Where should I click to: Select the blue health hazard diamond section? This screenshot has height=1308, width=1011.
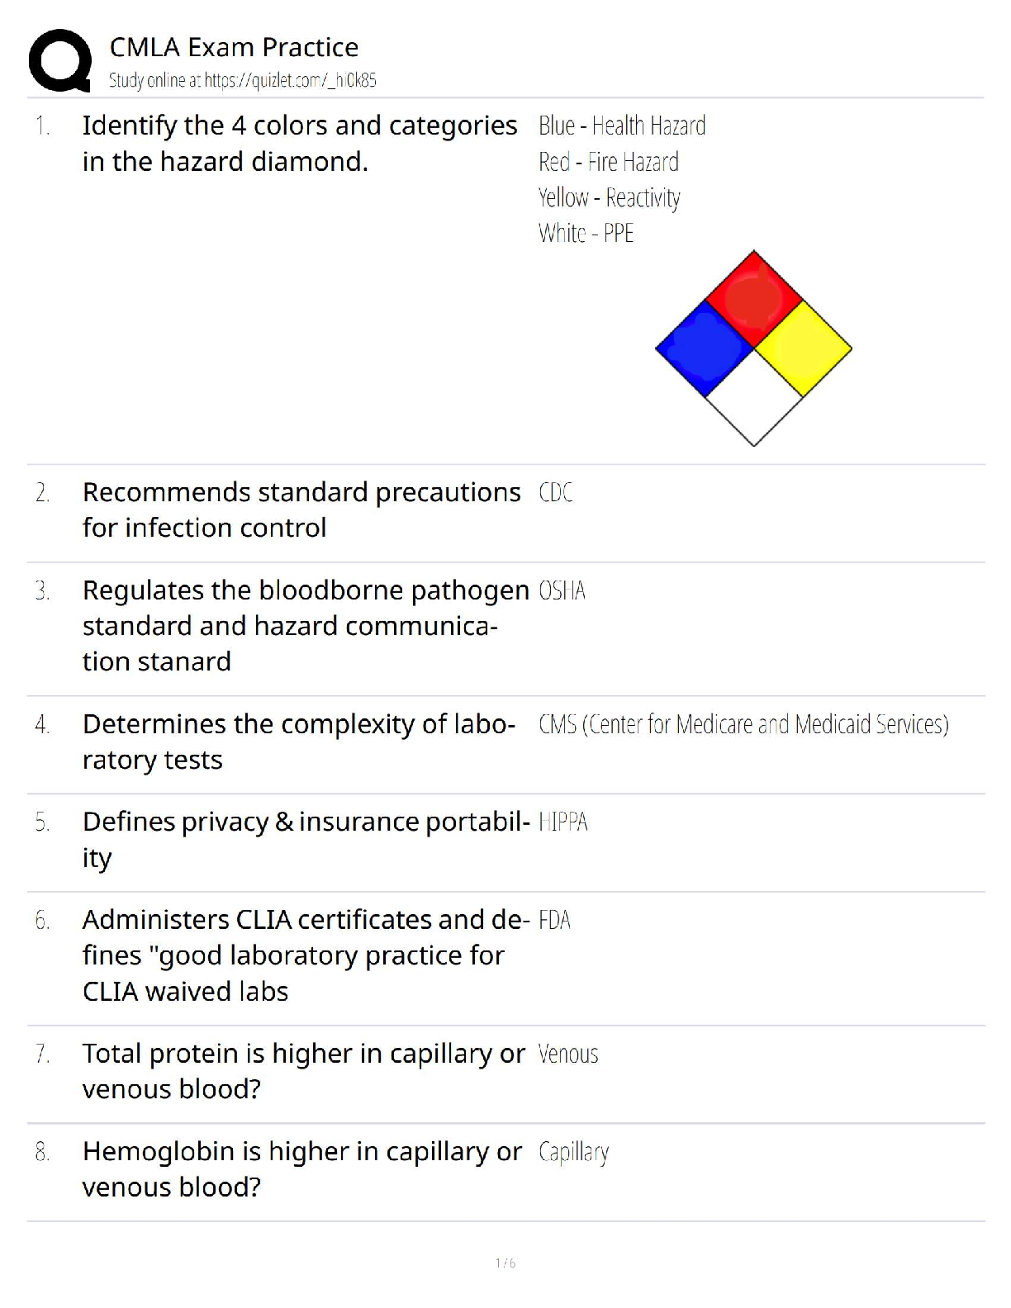click(705, 348)
